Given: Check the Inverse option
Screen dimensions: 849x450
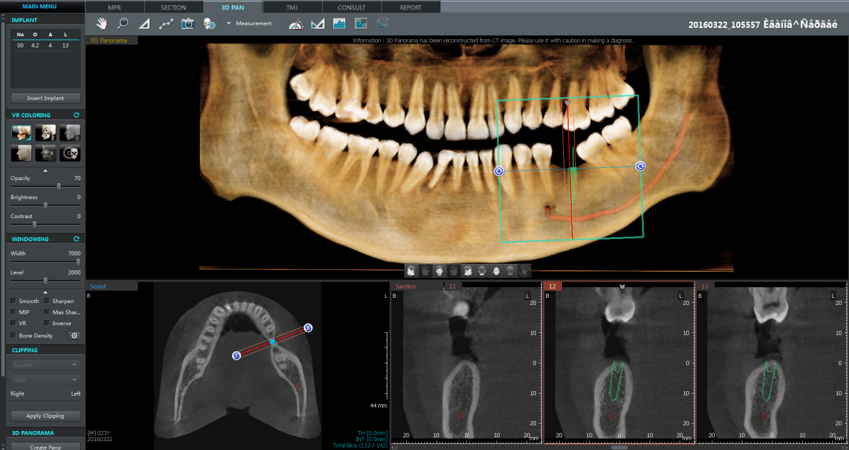Looking at the screenshot, I should (x=47, y=323).
